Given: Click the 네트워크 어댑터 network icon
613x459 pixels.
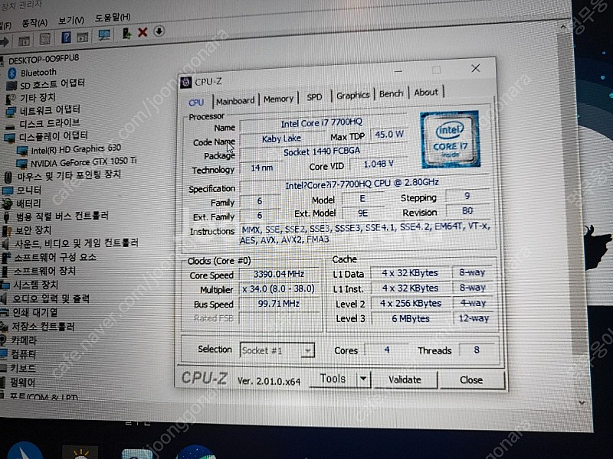Looking at the screenshot, I should click(x=11, y=112).
